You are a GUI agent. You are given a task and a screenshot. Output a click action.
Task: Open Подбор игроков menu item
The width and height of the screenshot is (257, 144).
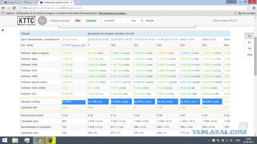pyautogui.click(x=60, y=21)
